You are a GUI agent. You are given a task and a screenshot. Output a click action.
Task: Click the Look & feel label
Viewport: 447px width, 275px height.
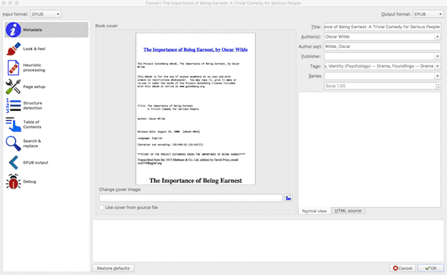coord(34,49)
